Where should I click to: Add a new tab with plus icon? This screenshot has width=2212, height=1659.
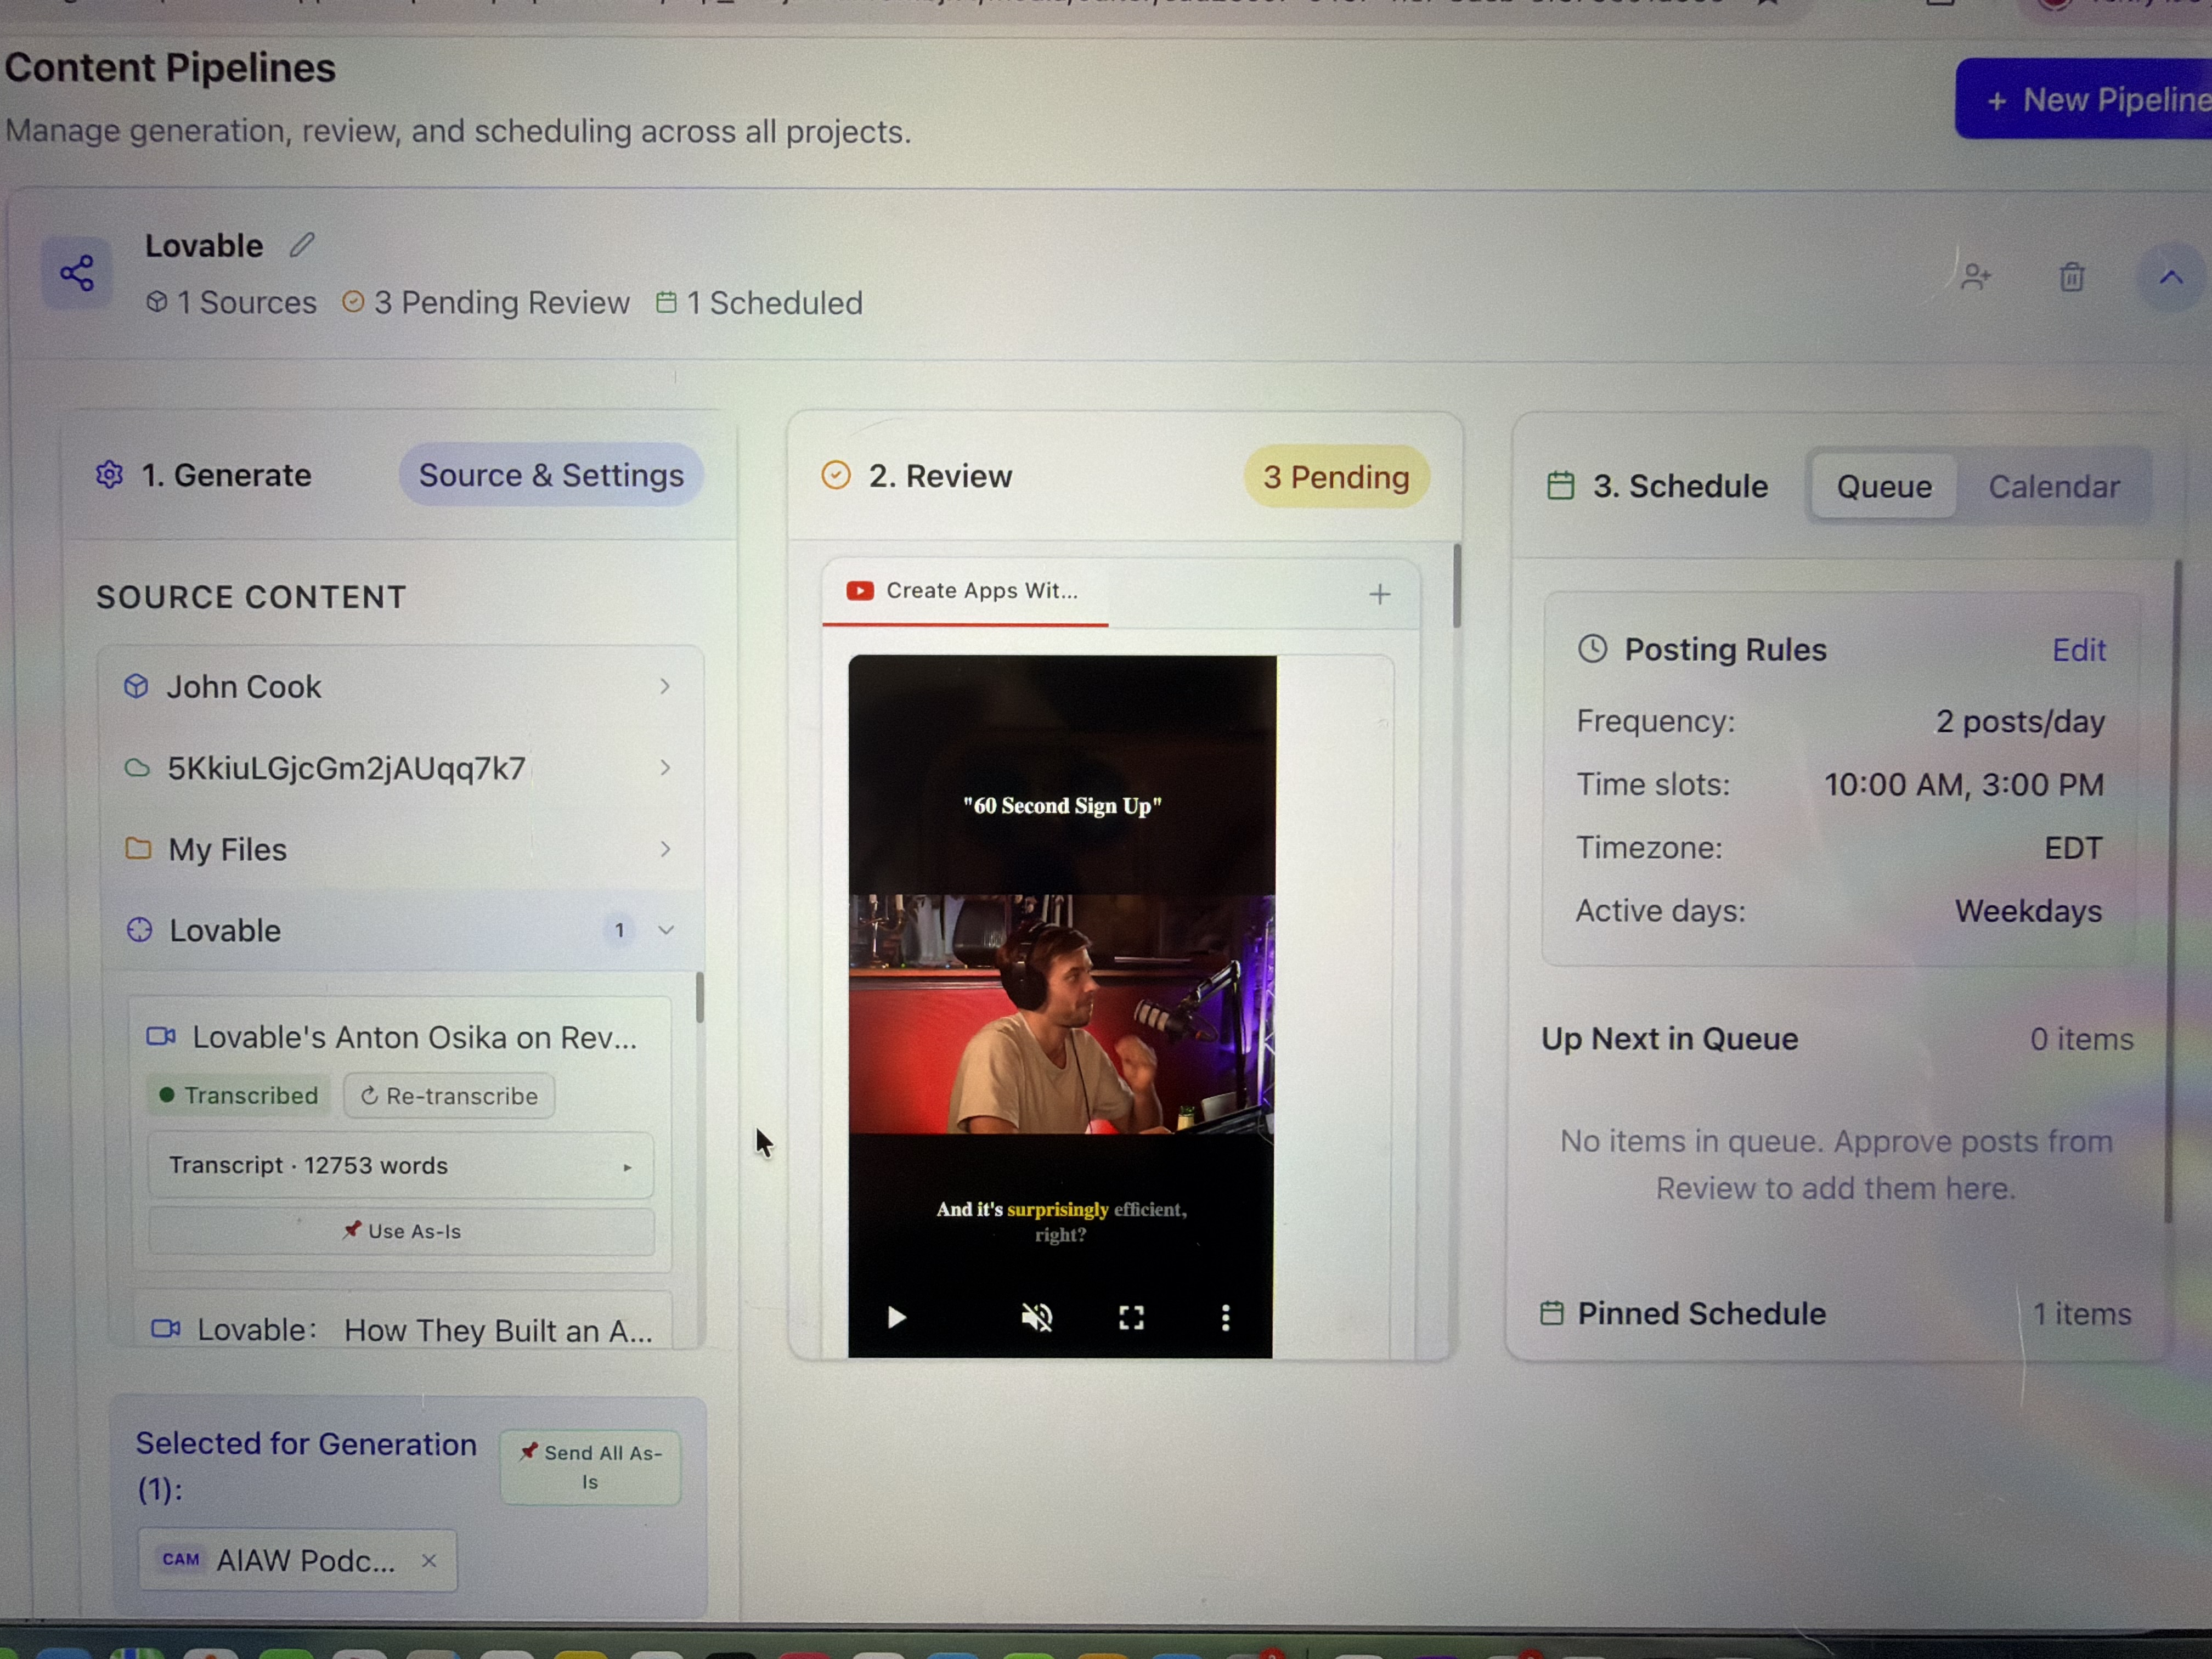click(x=1380, y=594)
